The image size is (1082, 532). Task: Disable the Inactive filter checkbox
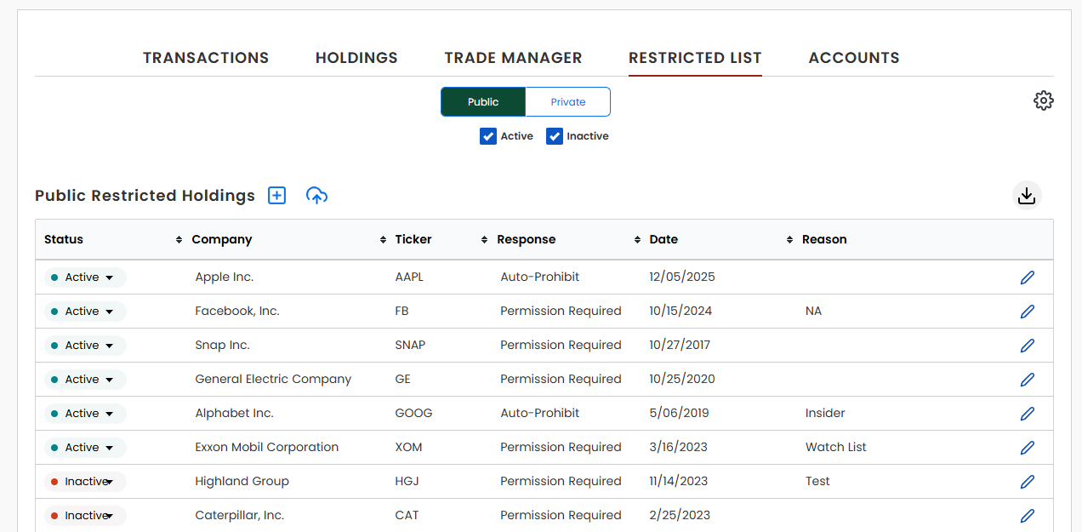(x=555, y=135)
